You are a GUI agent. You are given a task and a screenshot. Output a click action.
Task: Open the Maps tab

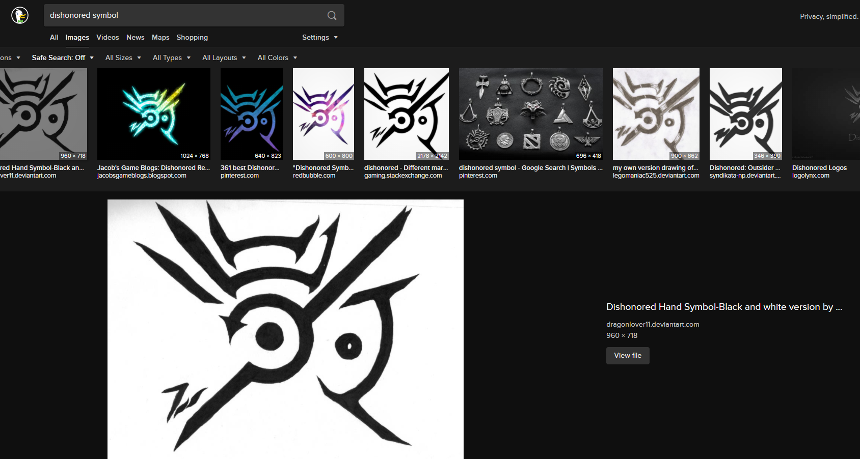tap(160, 37)
